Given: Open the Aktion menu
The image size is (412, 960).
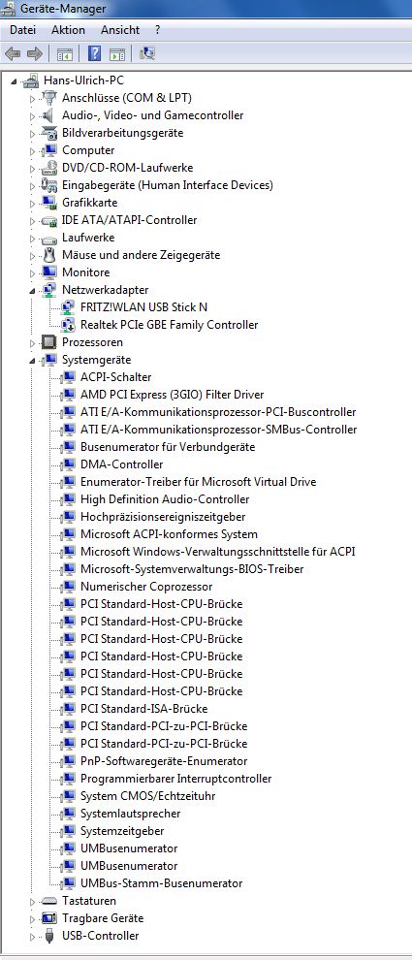Looking at the screenshot, I should point(68,29).
